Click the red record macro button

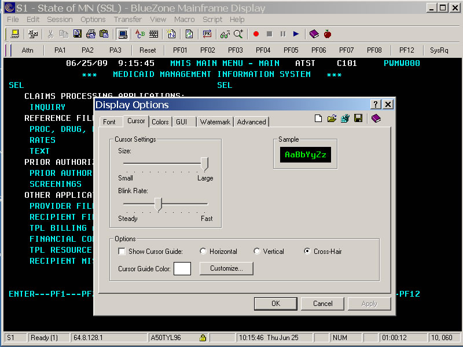point(256,34)
